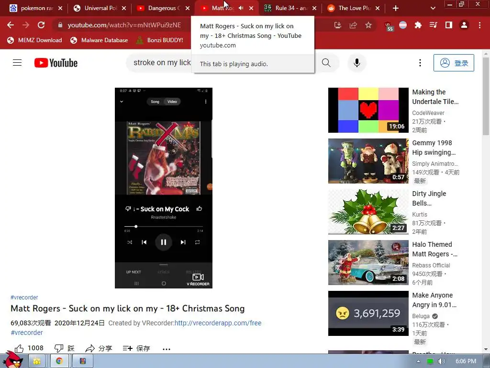Search with voice microphone button
The height and width of the screenshot is (368, 490).
[357, 63]
